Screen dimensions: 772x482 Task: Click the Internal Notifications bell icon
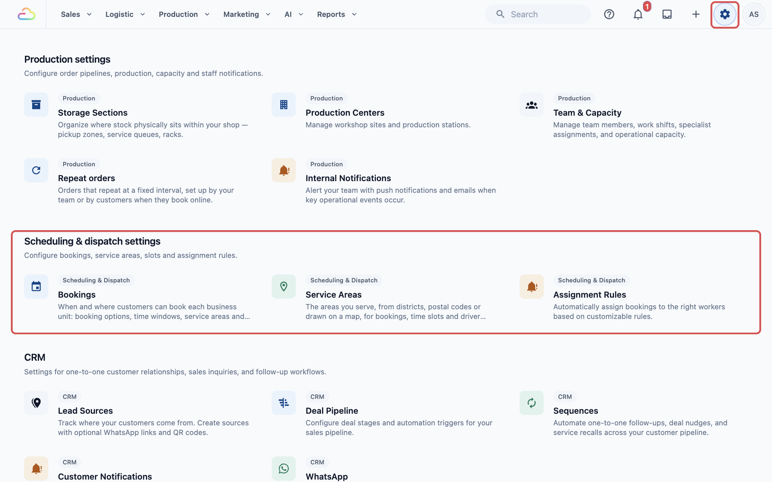pos(284,170)
